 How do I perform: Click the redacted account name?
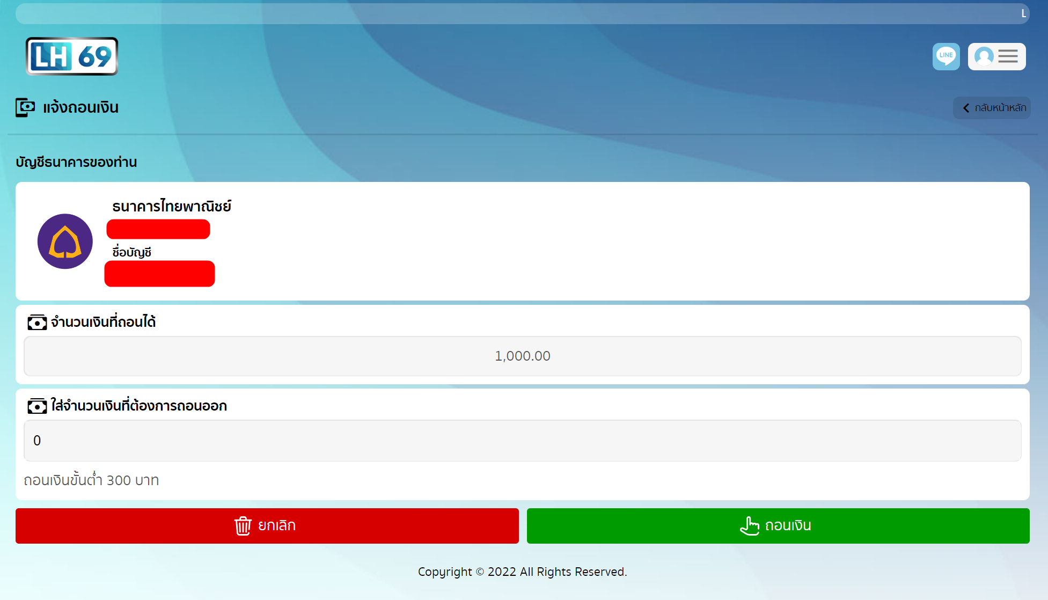159,274
